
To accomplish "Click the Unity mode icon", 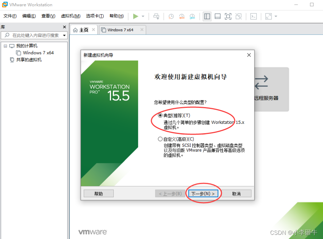I will coord(239,16).
